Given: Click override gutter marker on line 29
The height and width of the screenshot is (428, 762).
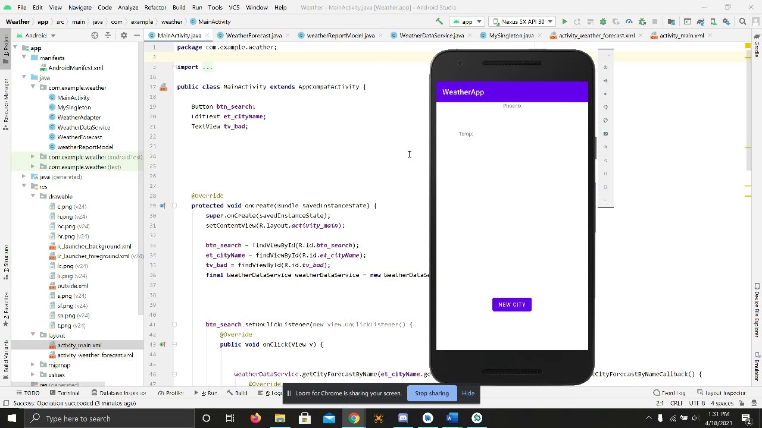Looking at the screenshot, I should [x=162, y=206].
